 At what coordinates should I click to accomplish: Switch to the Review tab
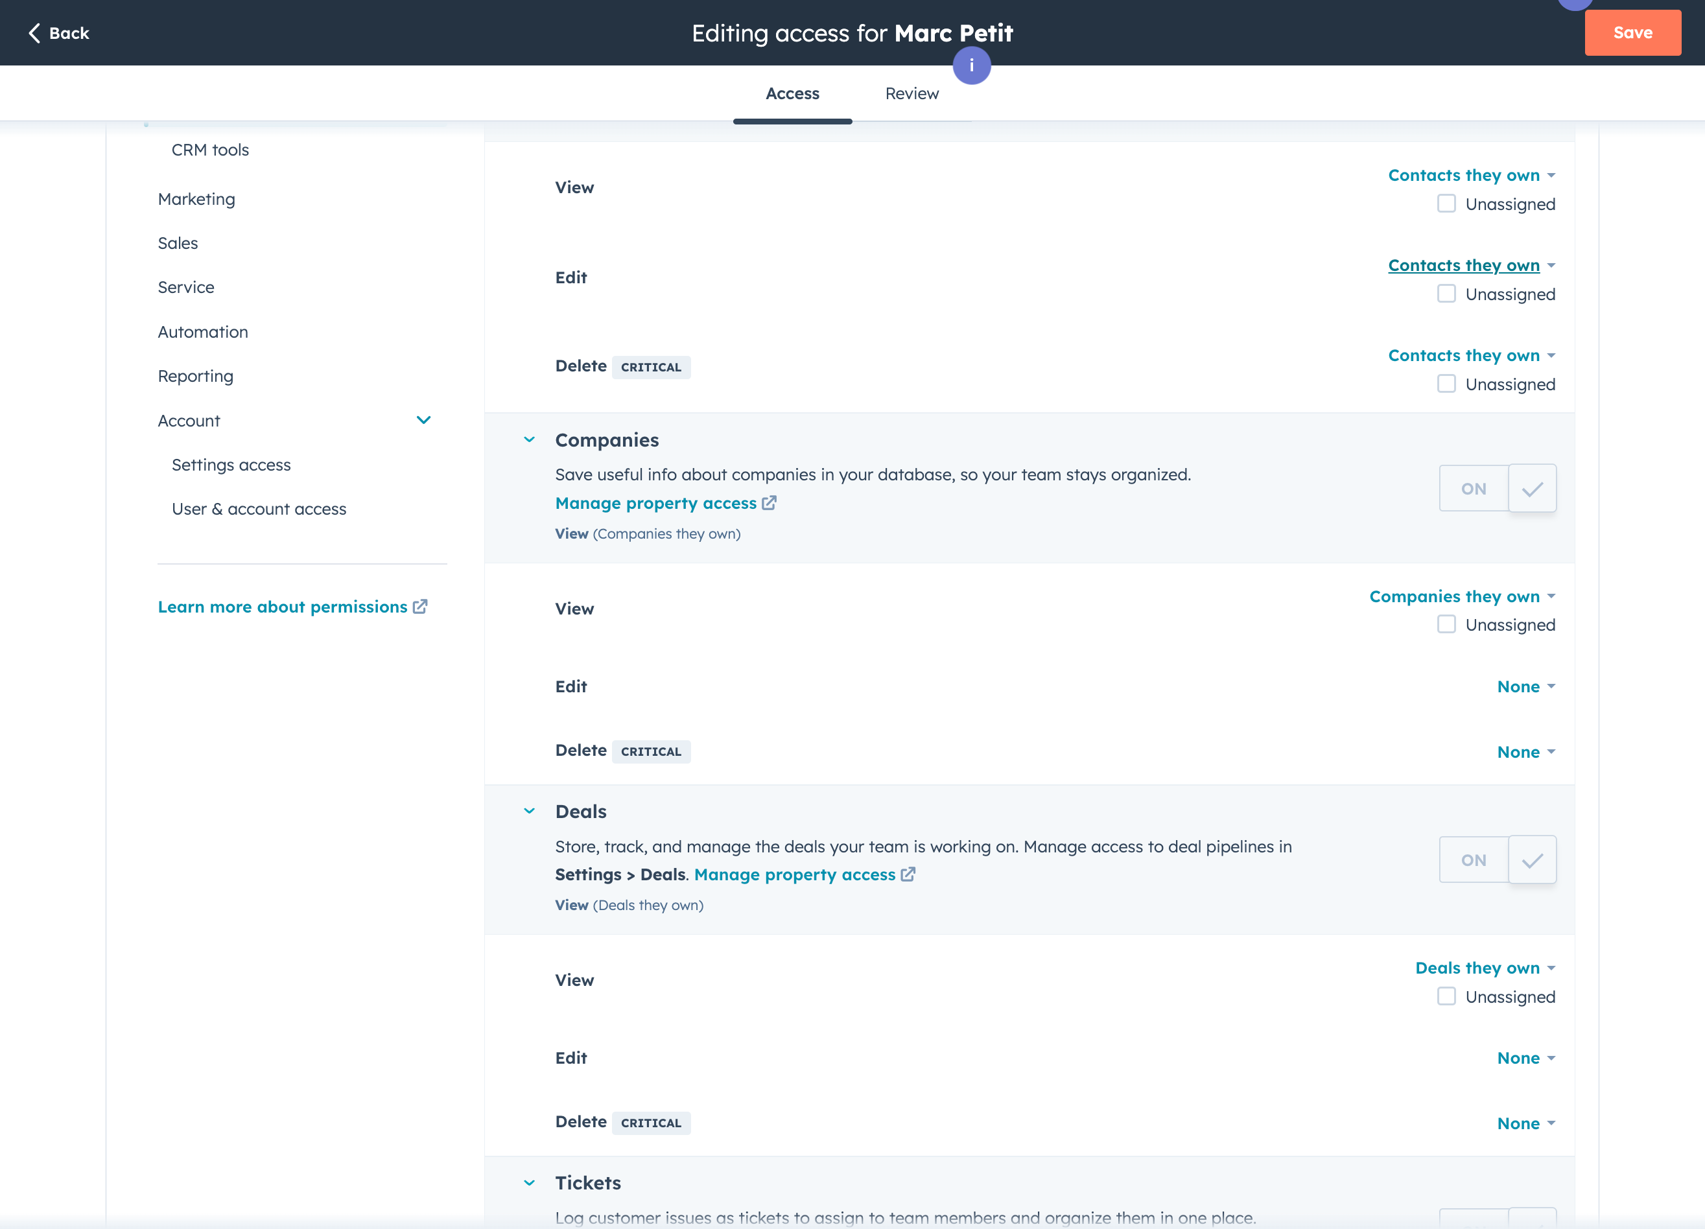912,94
